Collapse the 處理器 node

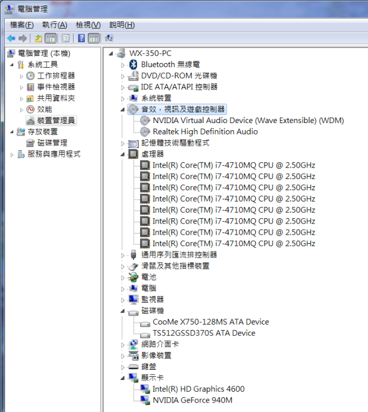[x=122, y=154]
